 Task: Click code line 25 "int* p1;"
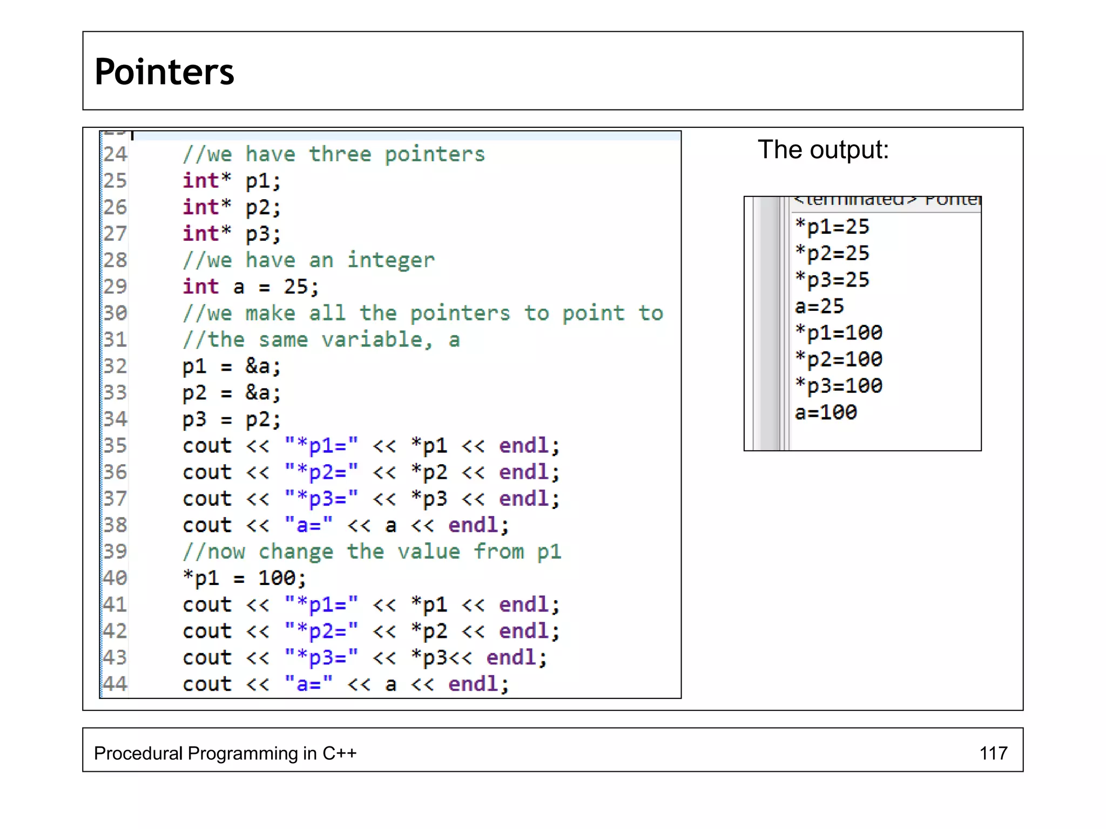232,181
